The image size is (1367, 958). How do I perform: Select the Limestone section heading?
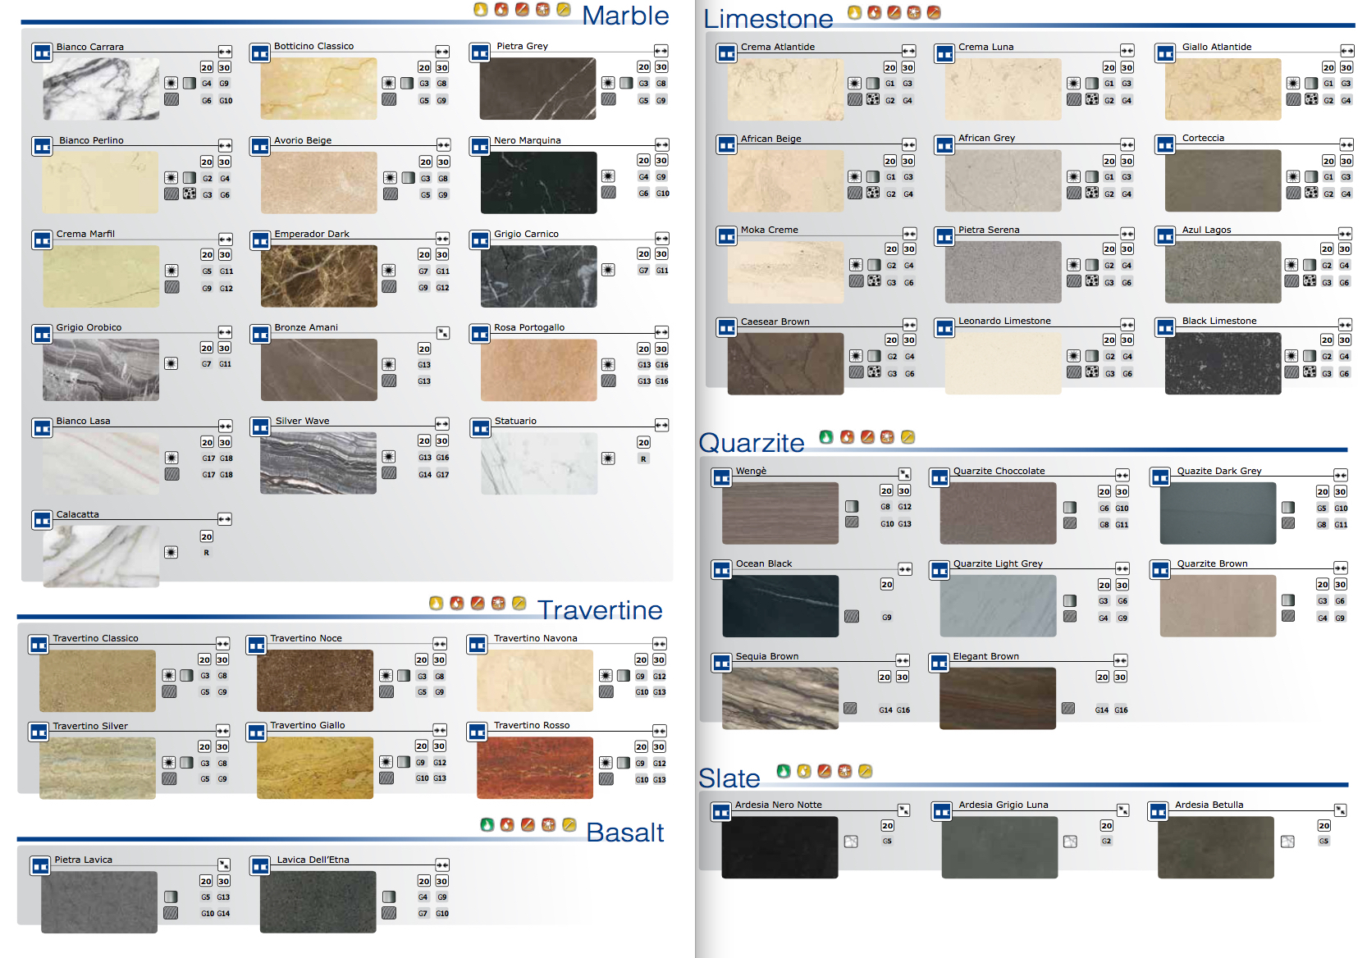click(768, 18)
